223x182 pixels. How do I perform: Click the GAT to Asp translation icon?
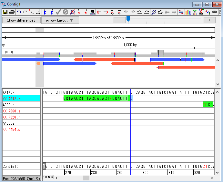(201, 12)
